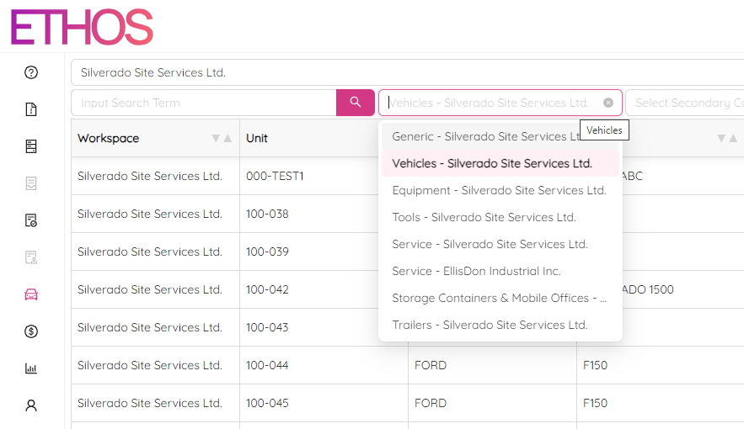Click the Input Search Term field
744x429 pixels.
tap(202, 103)
